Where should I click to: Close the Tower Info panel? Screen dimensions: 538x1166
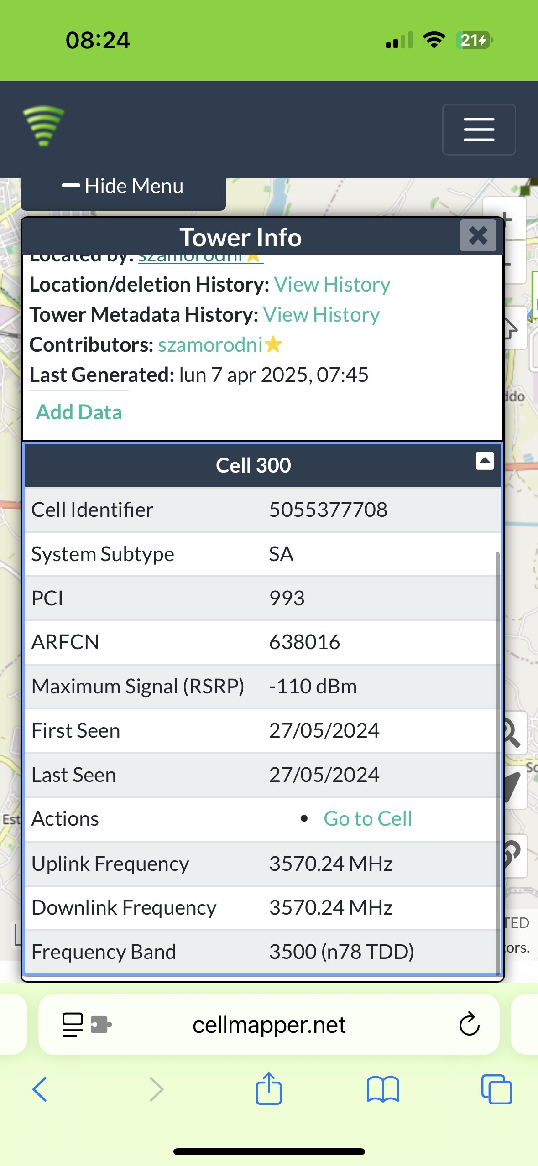pyautogui.click(x=478, y=236)
